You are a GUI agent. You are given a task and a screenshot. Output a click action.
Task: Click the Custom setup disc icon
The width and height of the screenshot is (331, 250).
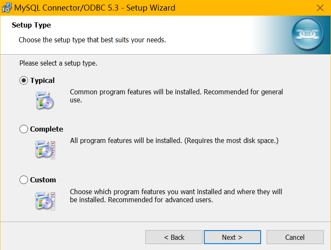coord(45,201)
